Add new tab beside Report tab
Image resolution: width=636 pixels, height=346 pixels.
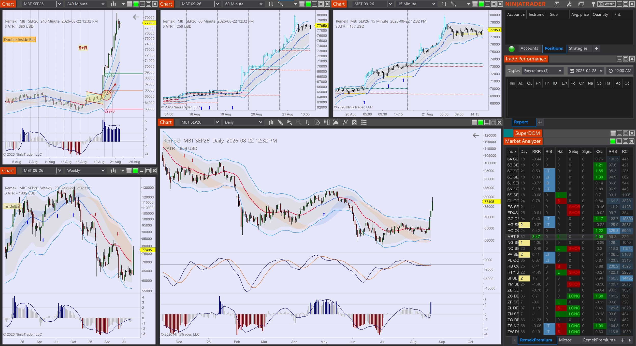(x=540, y=122)
